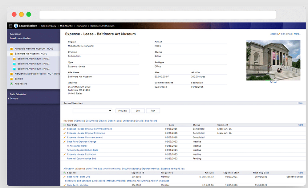Click Maryland in the breadcrumb bar

point(82,26)
